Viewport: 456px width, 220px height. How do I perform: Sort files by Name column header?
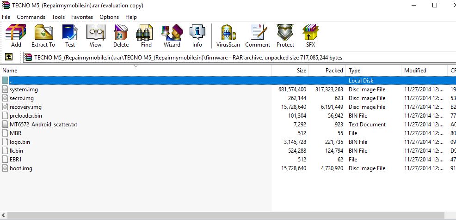click(10, 71)
